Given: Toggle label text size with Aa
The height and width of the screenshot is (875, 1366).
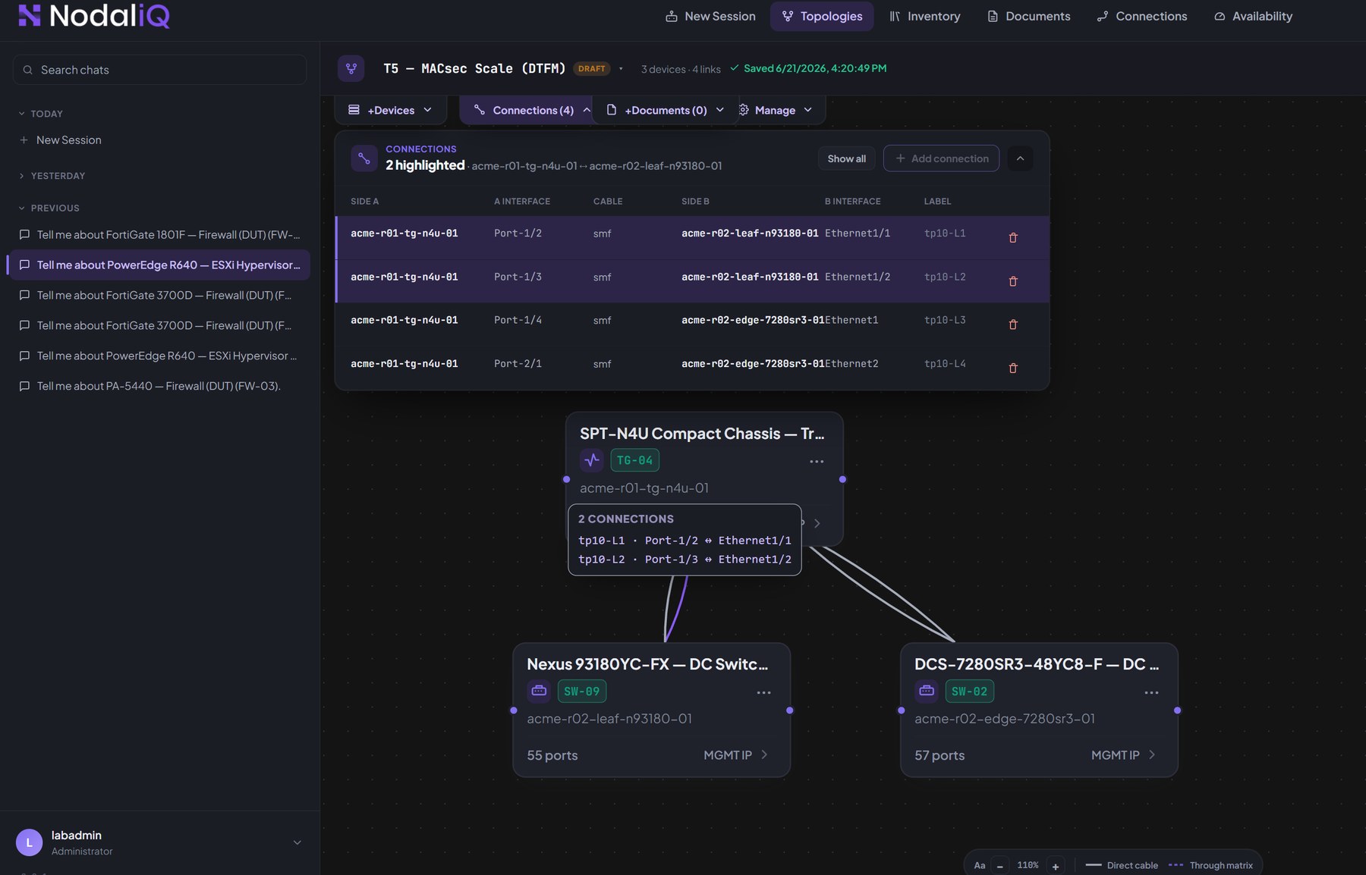Looking at the screenshot, I should pos(979,865).
